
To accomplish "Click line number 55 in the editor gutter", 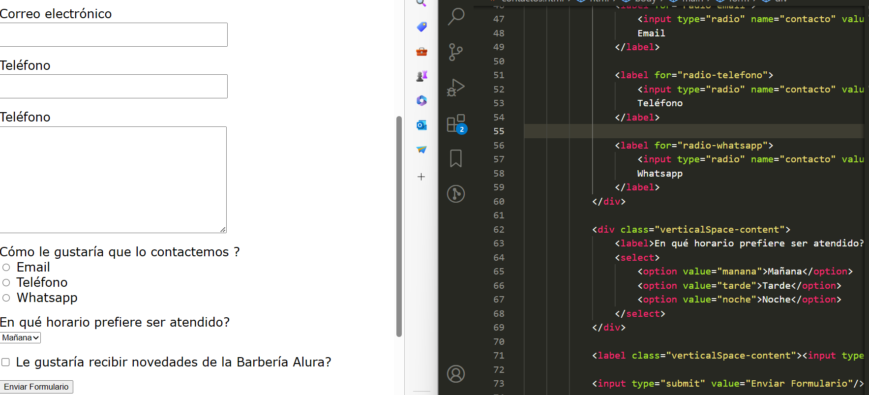I will [x=499, y=131].
